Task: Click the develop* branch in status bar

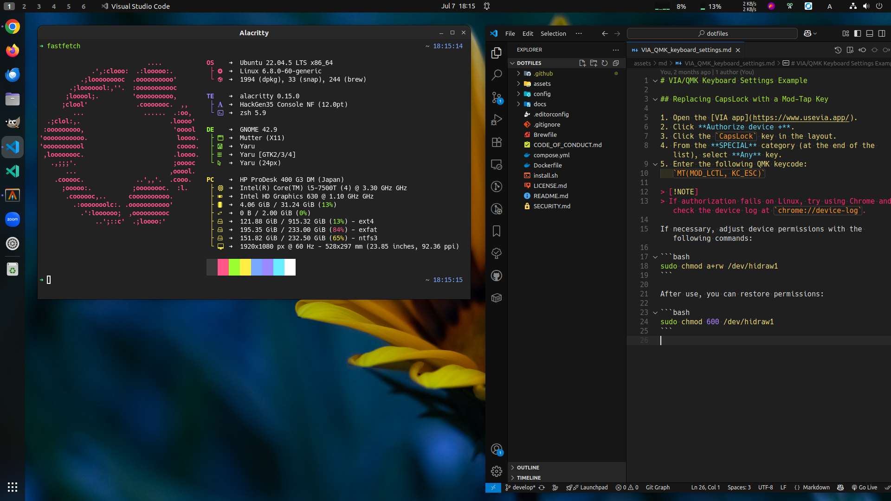Action: point(520,488)
